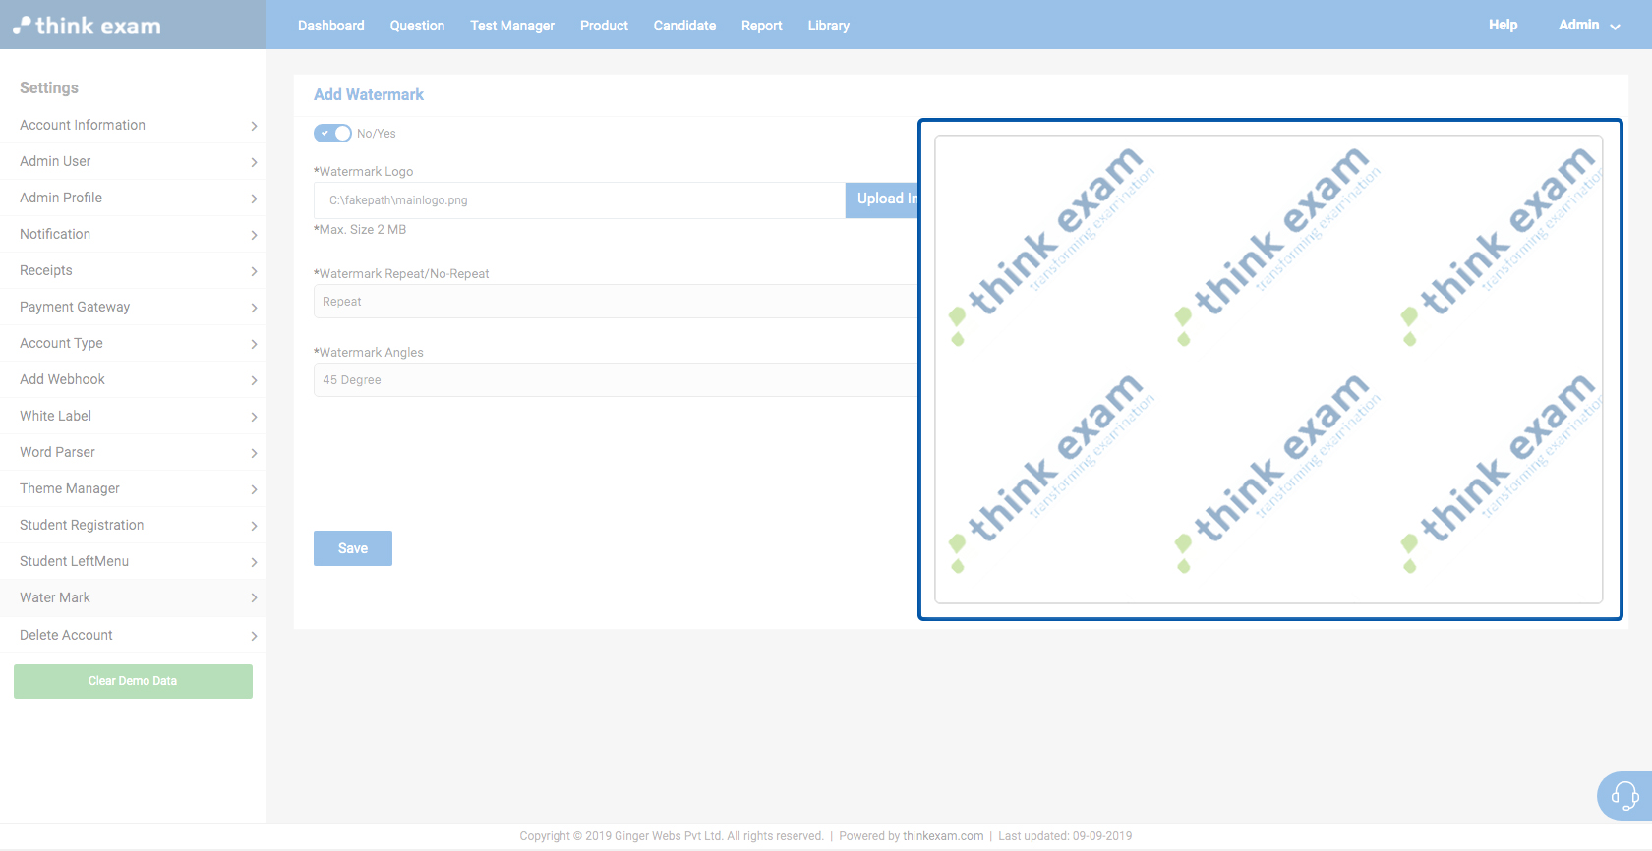Select Water Mark settings item
The height and width of the screenshot is (851, 1652).
[x=133, y=598]
